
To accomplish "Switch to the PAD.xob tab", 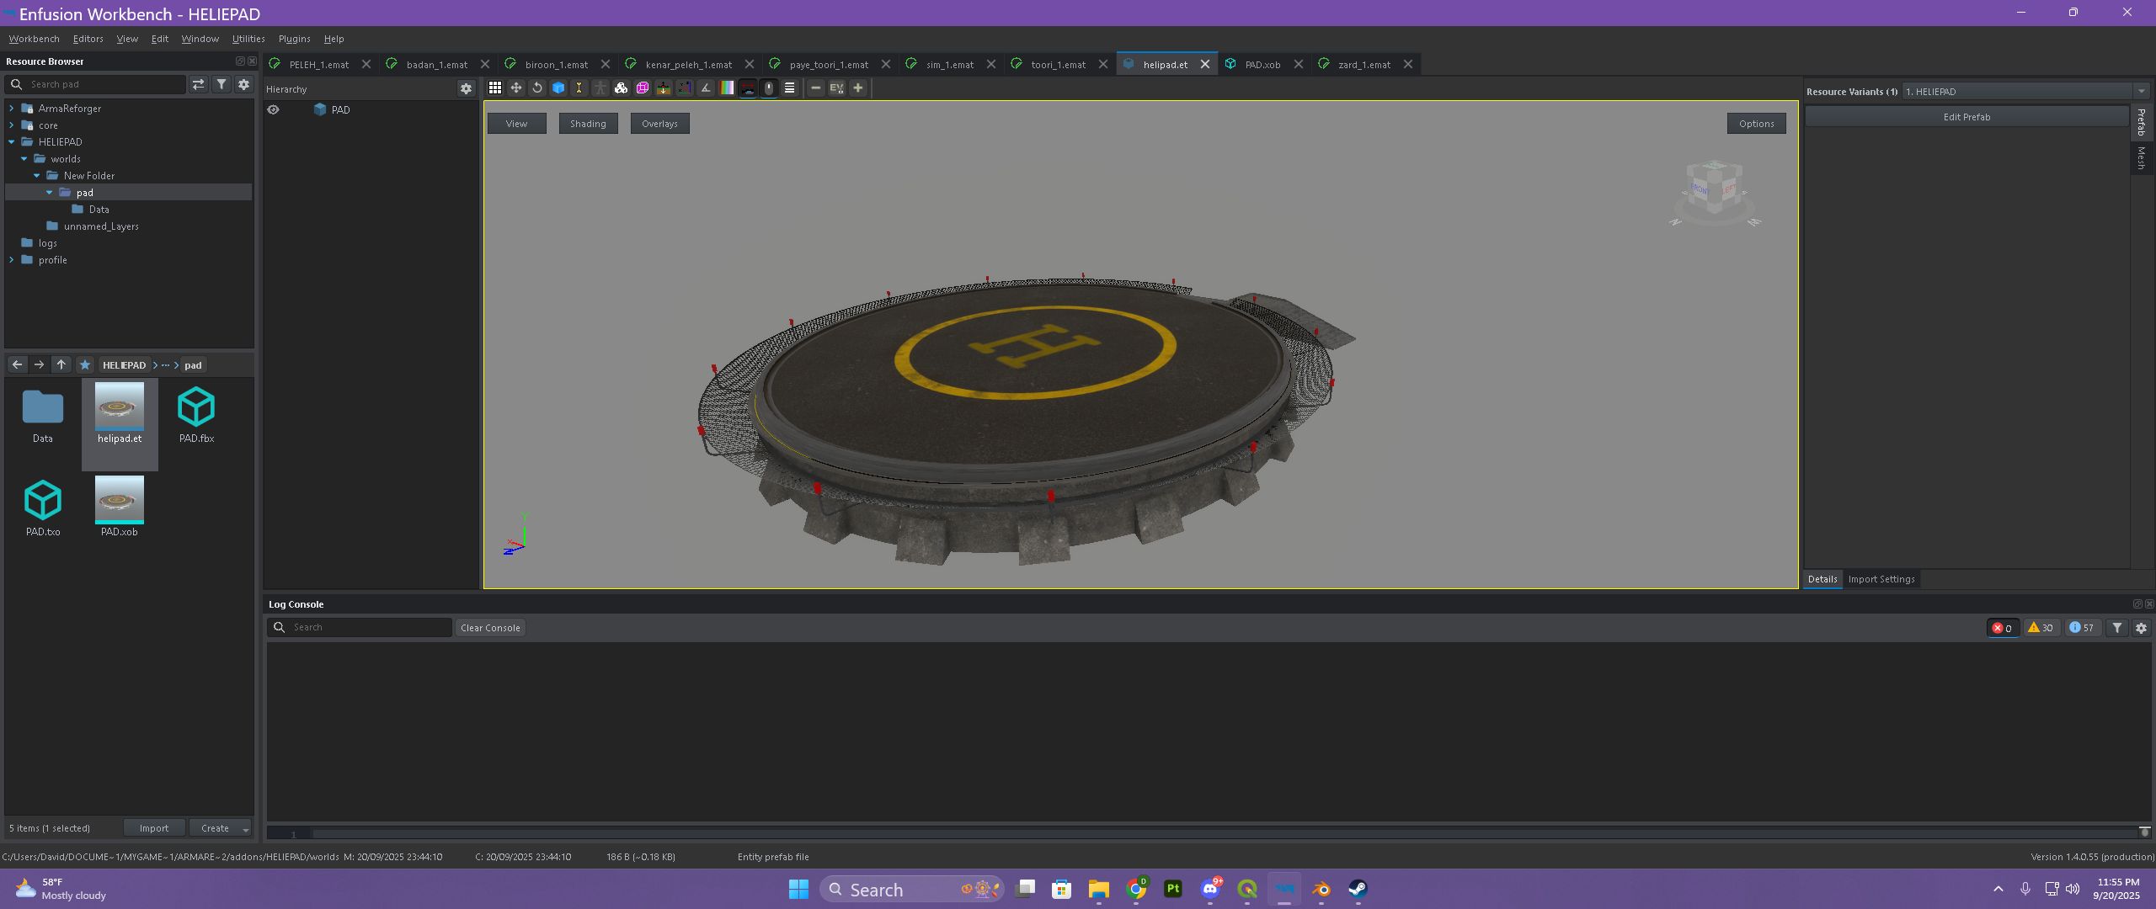I will 1262,65.
